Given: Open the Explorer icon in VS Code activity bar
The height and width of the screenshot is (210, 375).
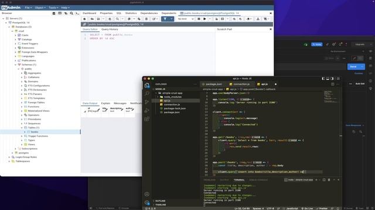Looking at the screenshot, I should (x=147, y=85).
